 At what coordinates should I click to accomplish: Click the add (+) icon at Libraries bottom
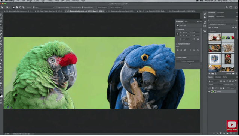pos(209,73)
